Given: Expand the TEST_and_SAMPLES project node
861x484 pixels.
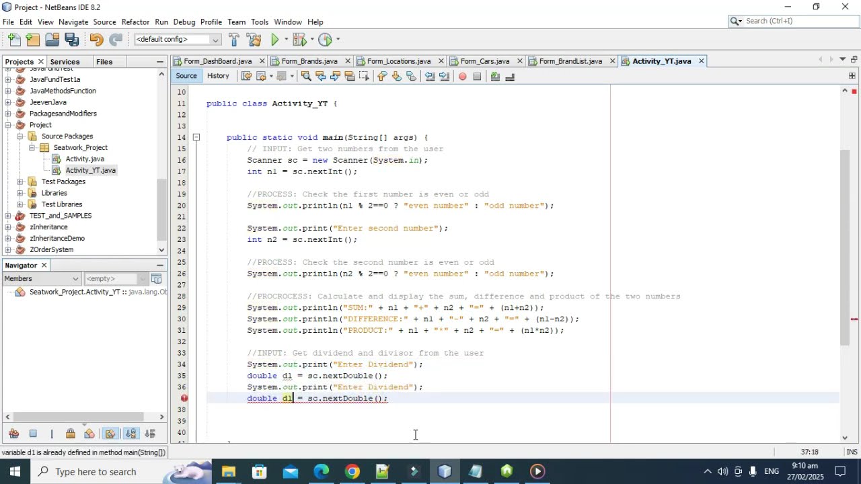Looking at the screenshot, I should [8, 216].
